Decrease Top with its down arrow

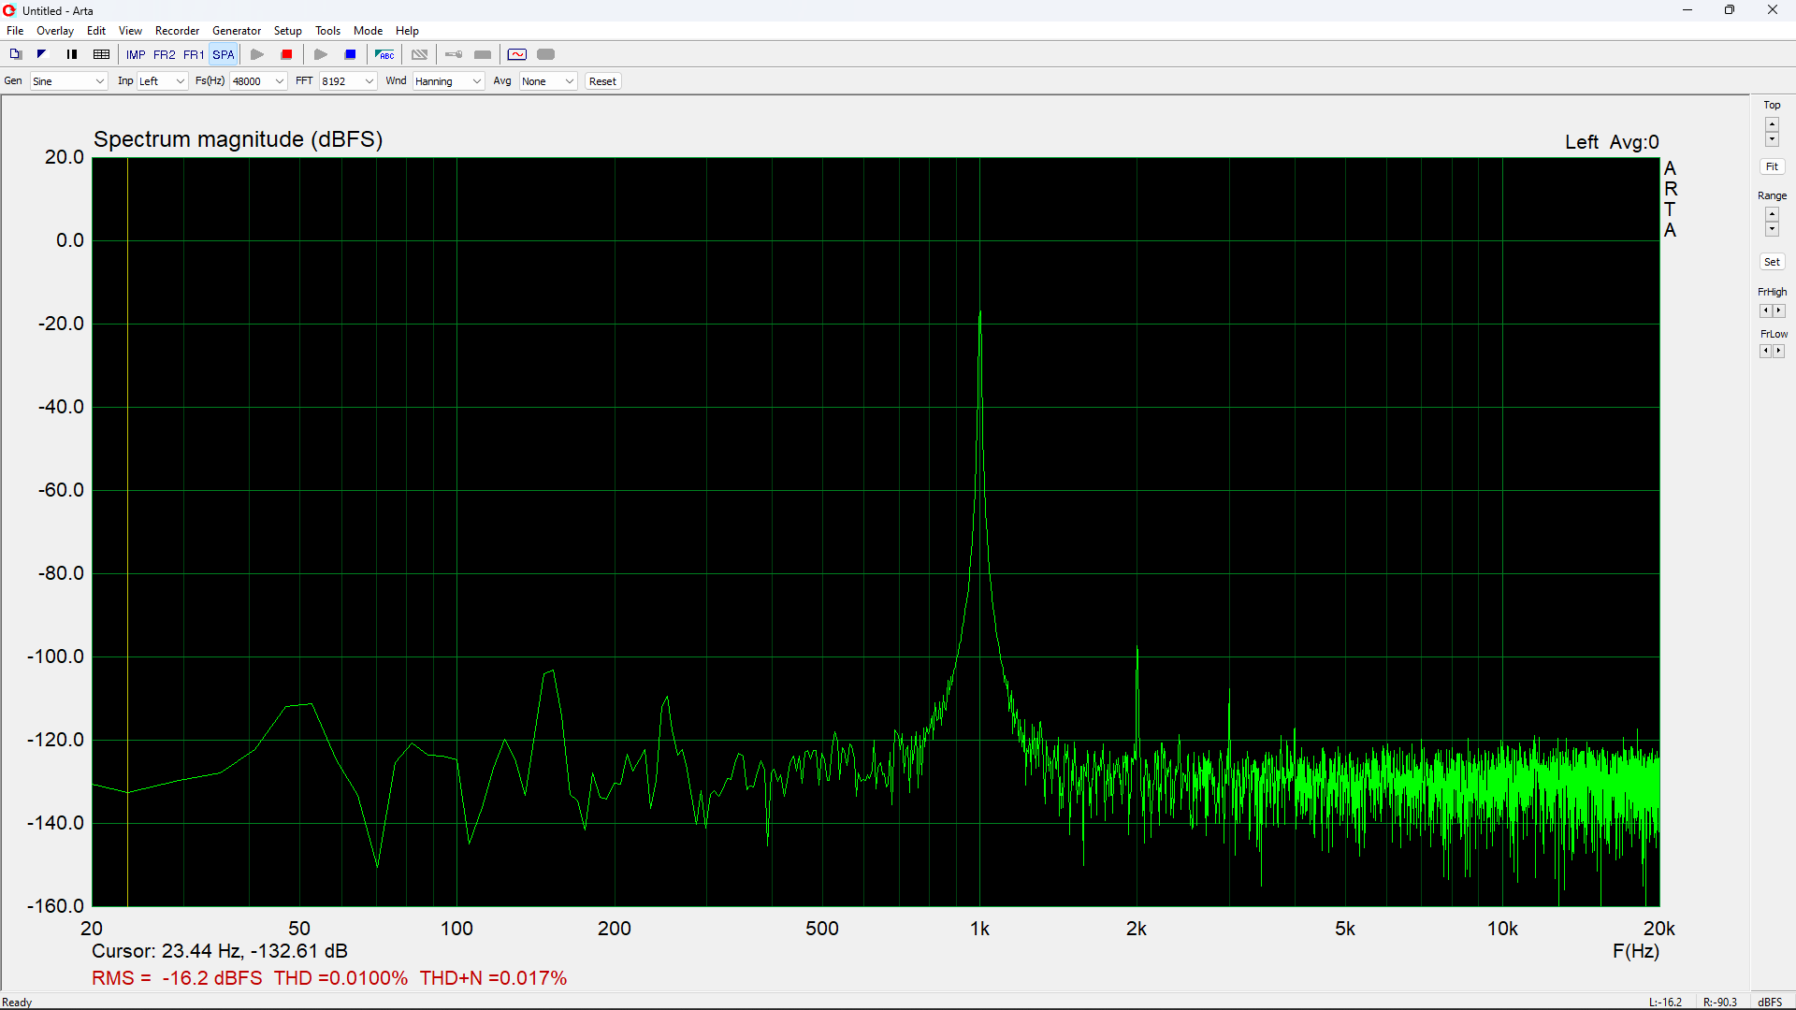[1772, 139]
